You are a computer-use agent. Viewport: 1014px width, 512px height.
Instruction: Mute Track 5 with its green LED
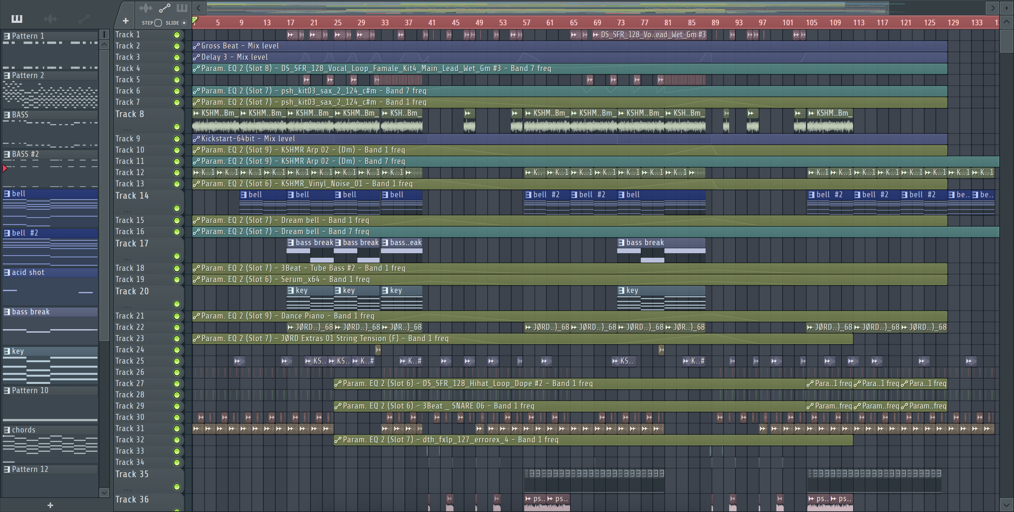[177, 80]
